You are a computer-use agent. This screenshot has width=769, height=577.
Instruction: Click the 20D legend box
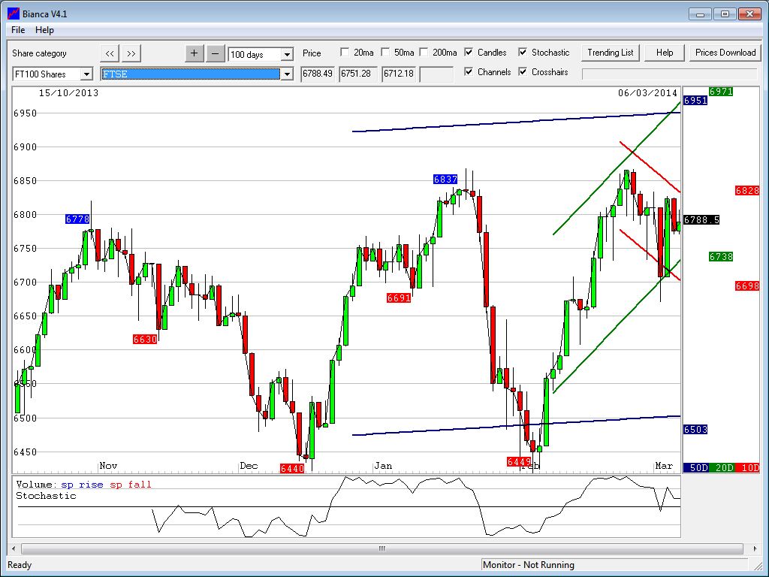pyautogui.click(x=723, y=467)
